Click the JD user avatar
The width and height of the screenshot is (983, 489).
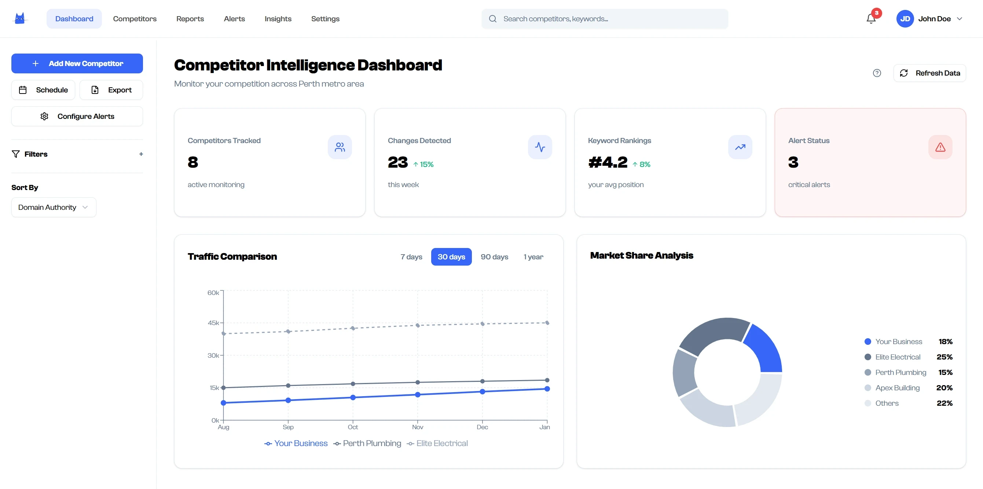tap(905, 19)
